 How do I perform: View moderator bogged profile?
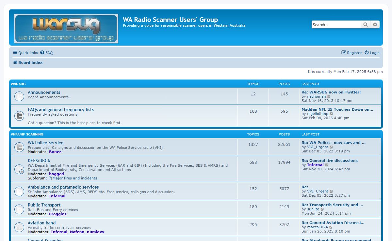pyautogui.click(x=57, y=174)
